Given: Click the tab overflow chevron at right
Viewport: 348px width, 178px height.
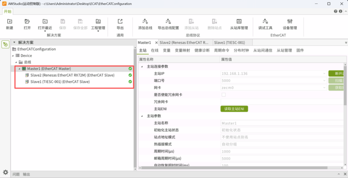Looking at the screenshot, I should (x=346, y=42).
